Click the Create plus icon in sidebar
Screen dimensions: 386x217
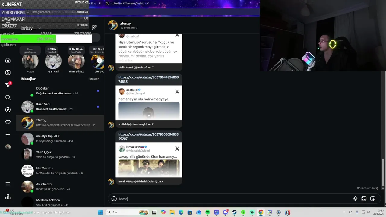[x=8, y=134]
